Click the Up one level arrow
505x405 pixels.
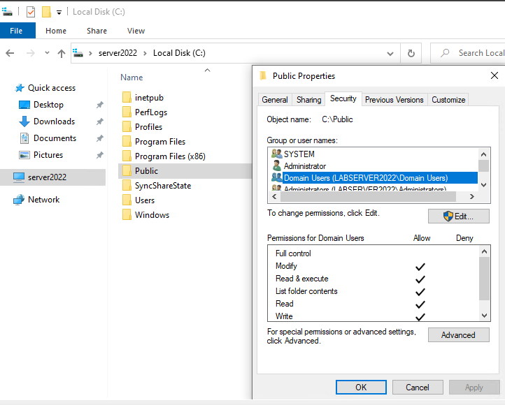(x=62, y=53)
